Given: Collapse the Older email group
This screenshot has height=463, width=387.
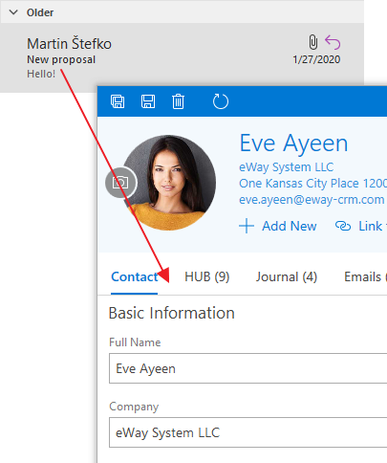Looking at the screenshot, I should click(13, 12).
